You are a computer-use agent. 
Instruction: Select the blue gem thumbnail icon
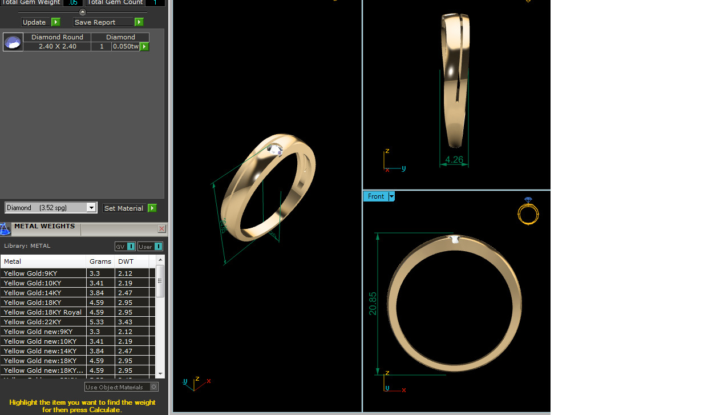pos(13,42)
